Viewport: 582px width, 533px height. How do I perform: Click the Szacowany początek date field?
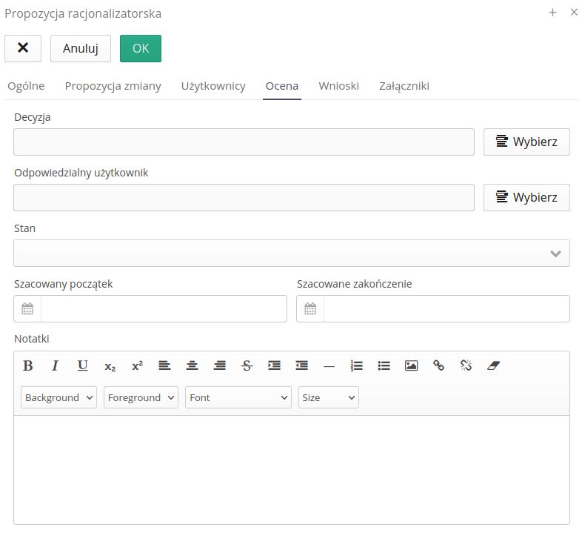[163, 309]
